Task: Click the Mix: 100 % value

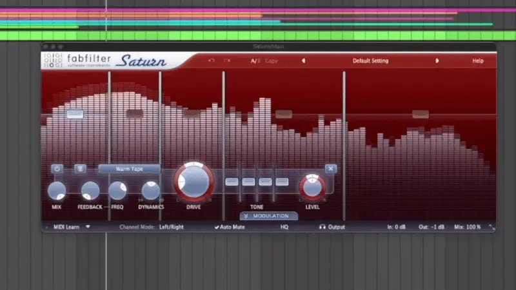Action: [x=467, y=227]
